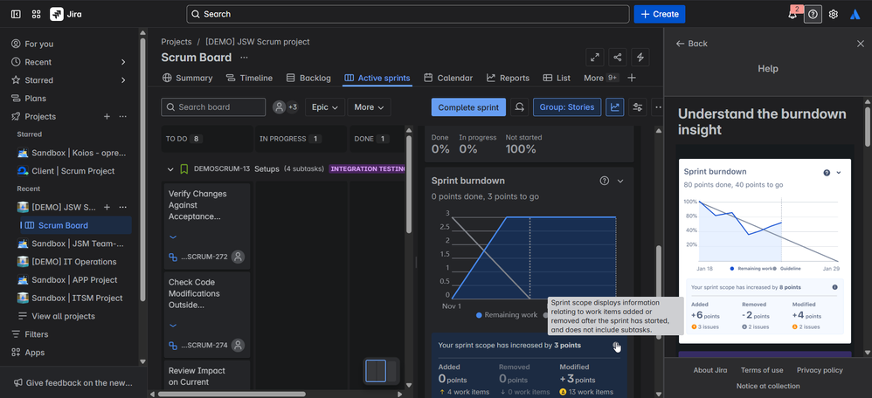
Task: Expand details chevron on Check Code Modifications card
Action: [172, 326]
